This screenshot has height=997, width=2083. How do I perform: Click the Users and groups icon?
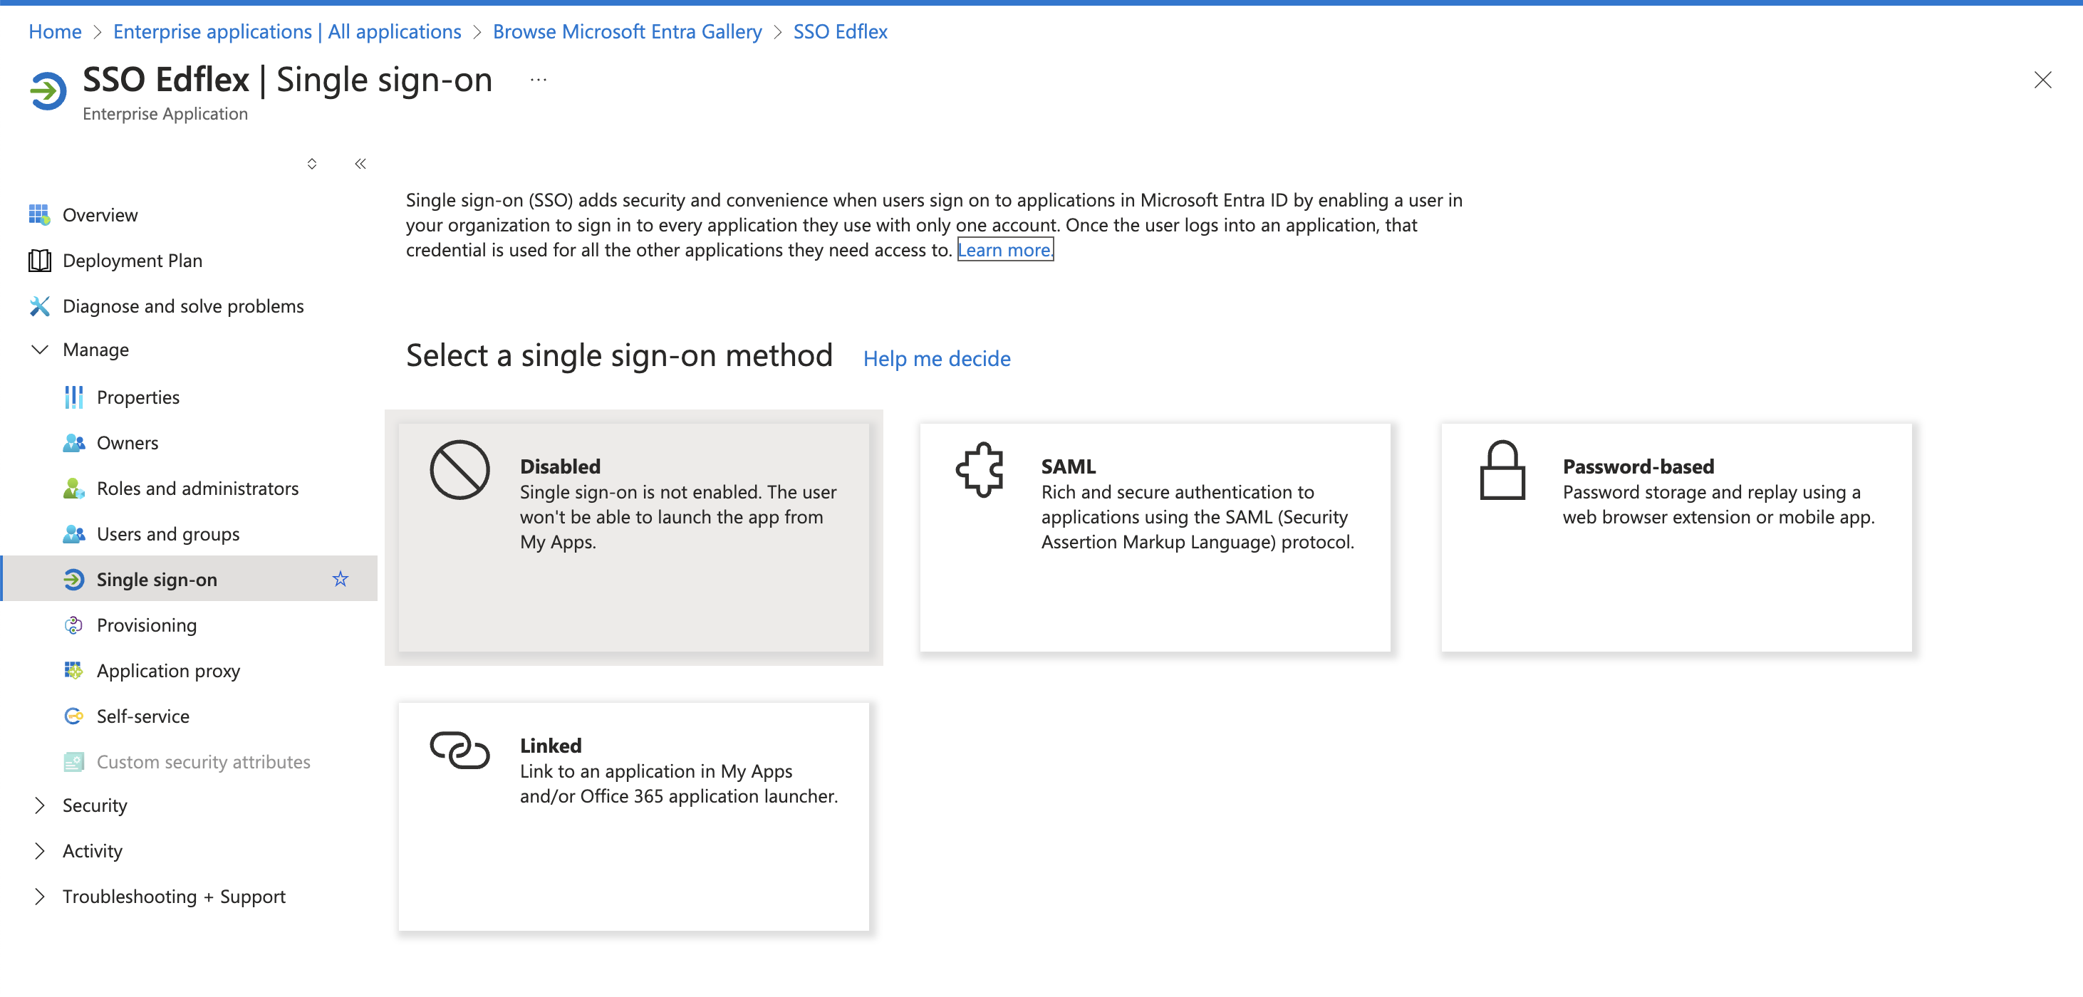click(73, 533)
